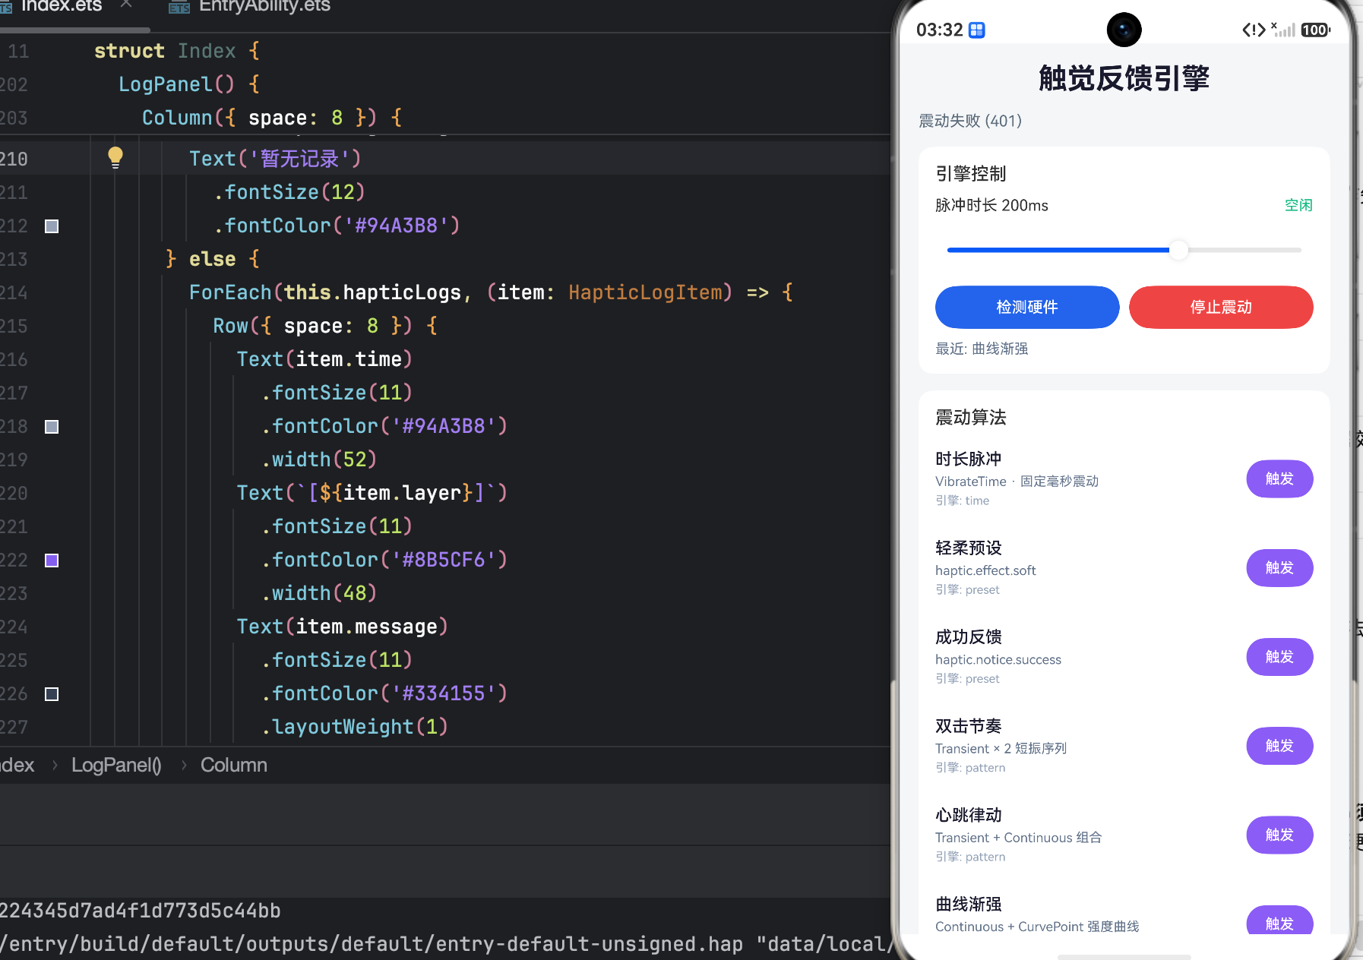This screenshot has height=960, width=1363.
Task: Click the developer mode icon in phone status bar
Action: click(1254, 30)
